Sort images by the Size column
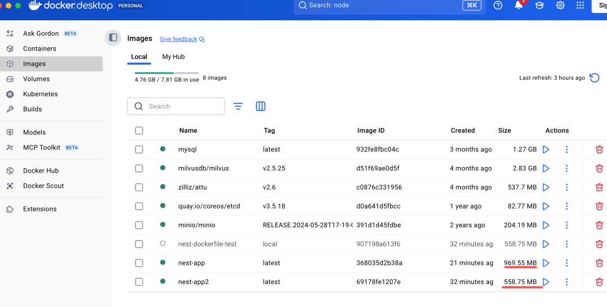 coord(504,130)
